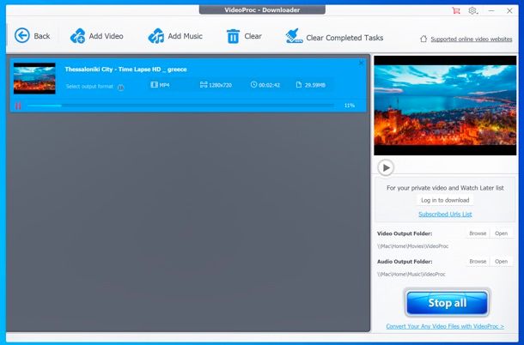The width and height of the screenshot is (524, 345).
Task: Click the Add Video label
Action: click(x=106, y=36)
